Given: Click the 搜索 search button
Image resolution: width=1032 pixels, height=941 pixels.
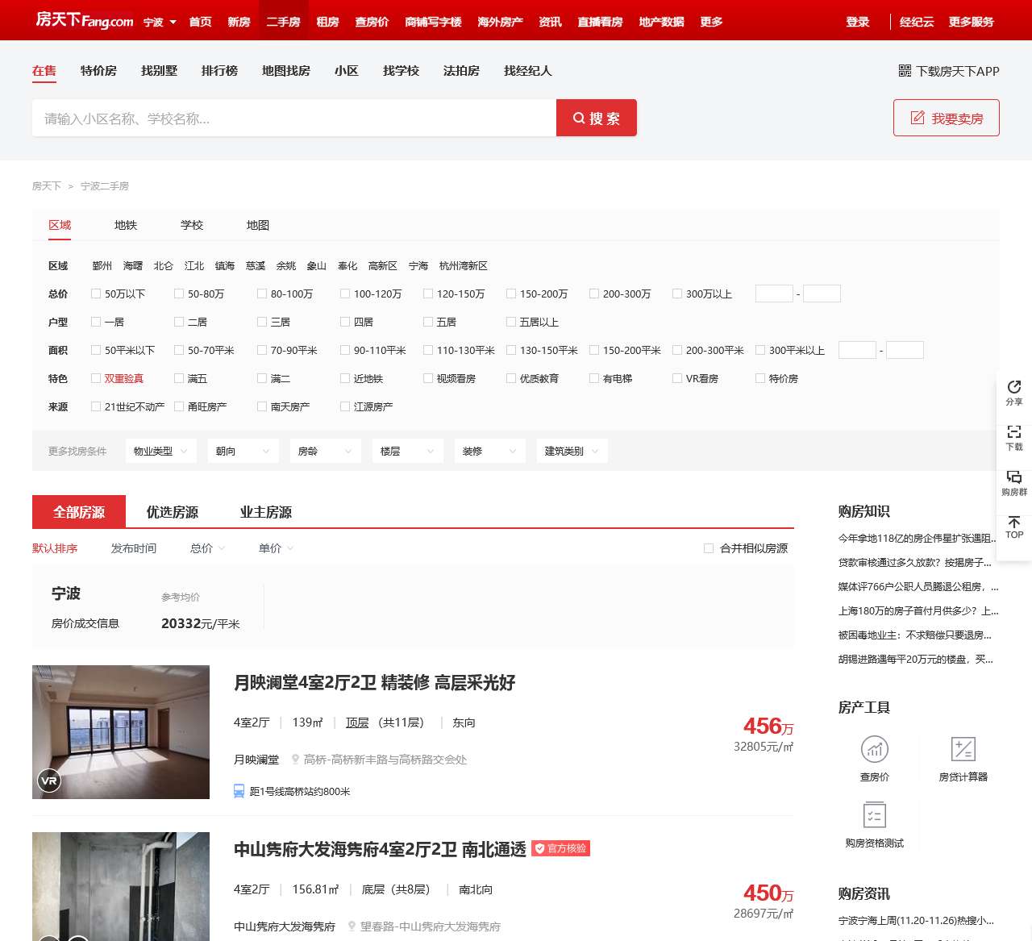Looking at the screenshot, I should 596,118.
